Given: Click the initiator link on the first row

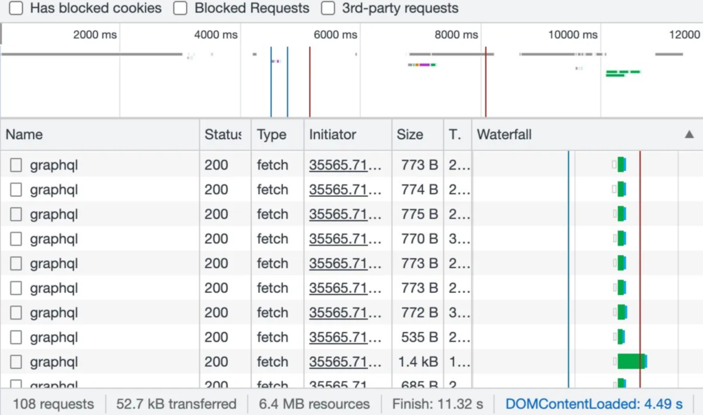Looking at the screenshot, I should tap(341, 165).
